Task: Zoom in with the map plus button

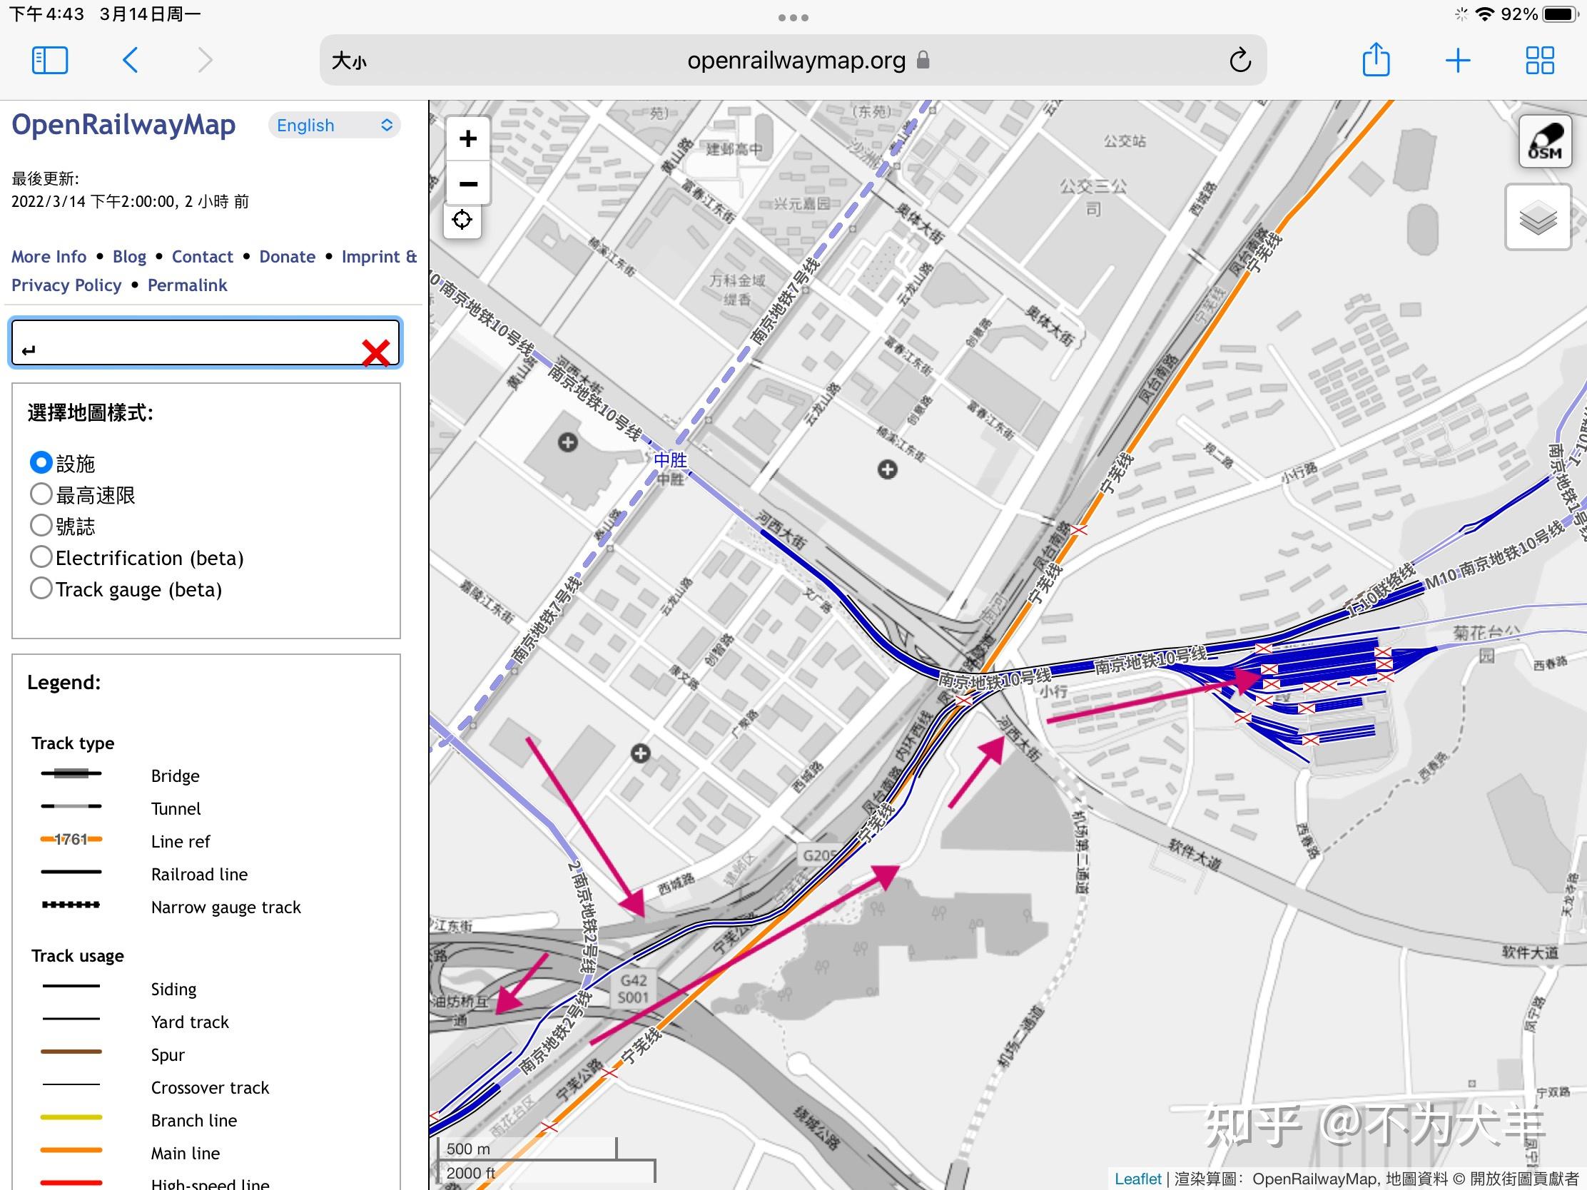Action: click(x=468, y=138)
